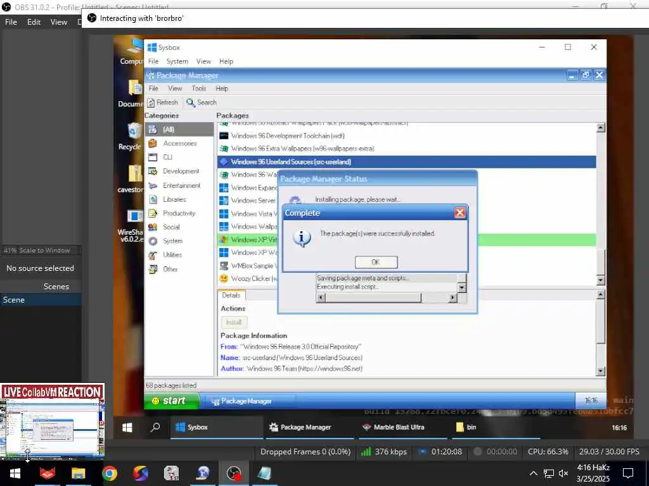Screen dimensions: 649x486
Task: Open Google Chrome from host taskbar
Action: coord(109,473)
